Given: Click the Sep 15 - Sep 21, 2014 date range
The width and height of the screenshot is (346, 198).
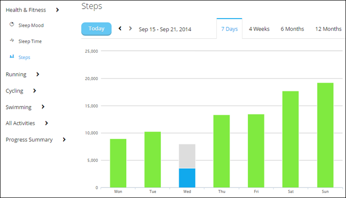Looking at the screenshot, I should click(x=165, y=29).
